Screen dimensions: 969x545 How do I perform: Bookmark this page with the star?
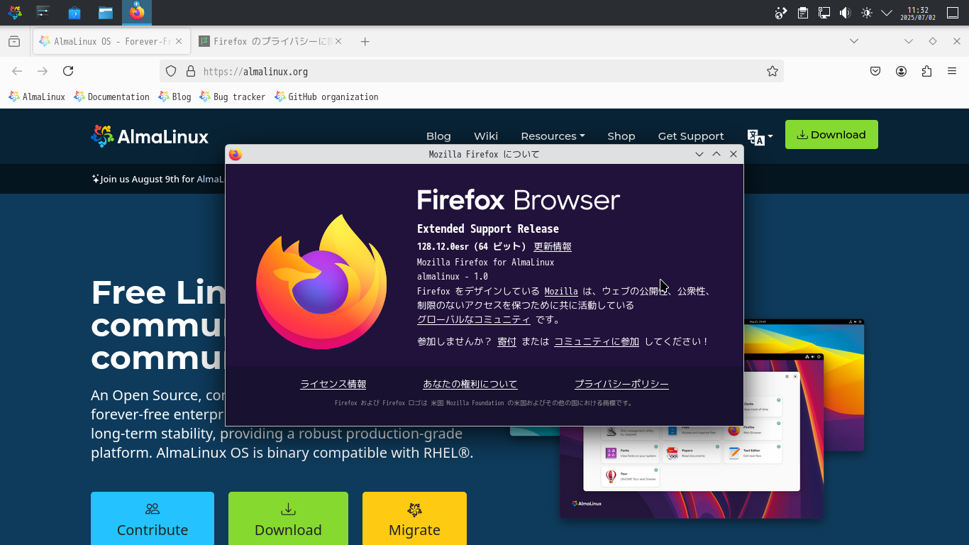point(773,71)
